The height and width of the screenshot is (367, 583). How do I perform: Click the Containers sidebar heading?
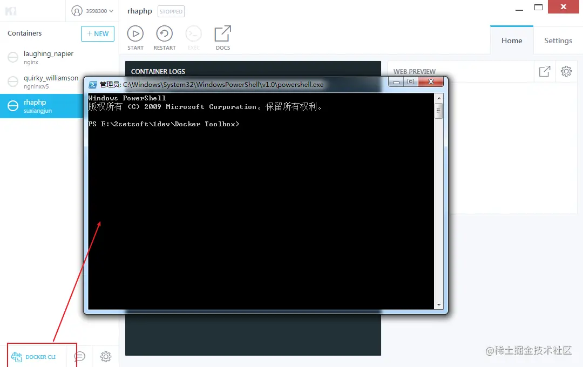tap(24, 33)
